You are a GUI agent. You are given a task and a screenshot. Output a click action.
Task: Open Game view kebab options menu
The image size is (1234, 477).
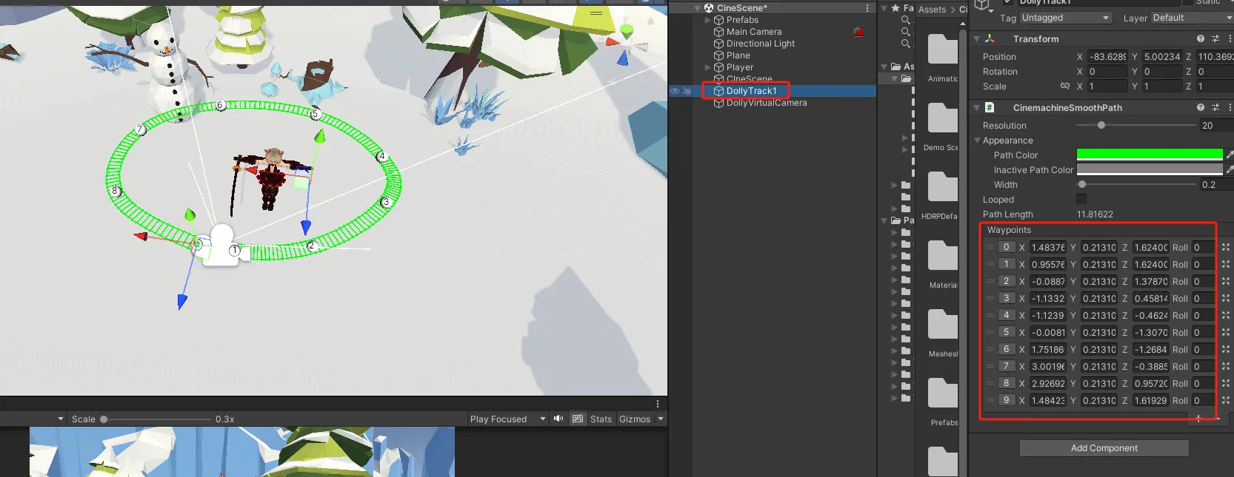click(658, 404)
